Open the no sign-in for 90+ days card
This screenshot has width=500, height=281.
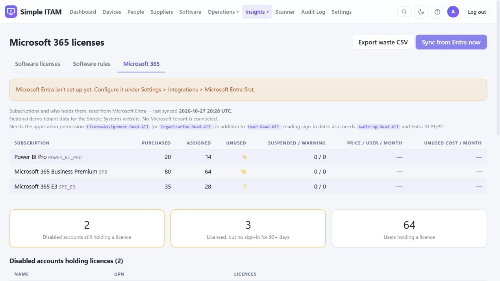pos(248,228)
